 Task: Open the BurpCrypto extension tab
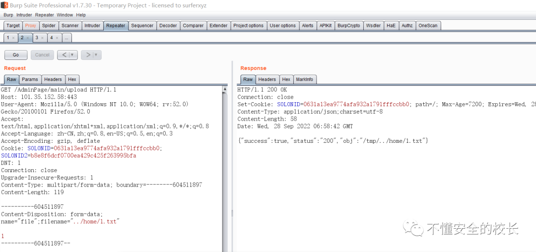(349, 26)
